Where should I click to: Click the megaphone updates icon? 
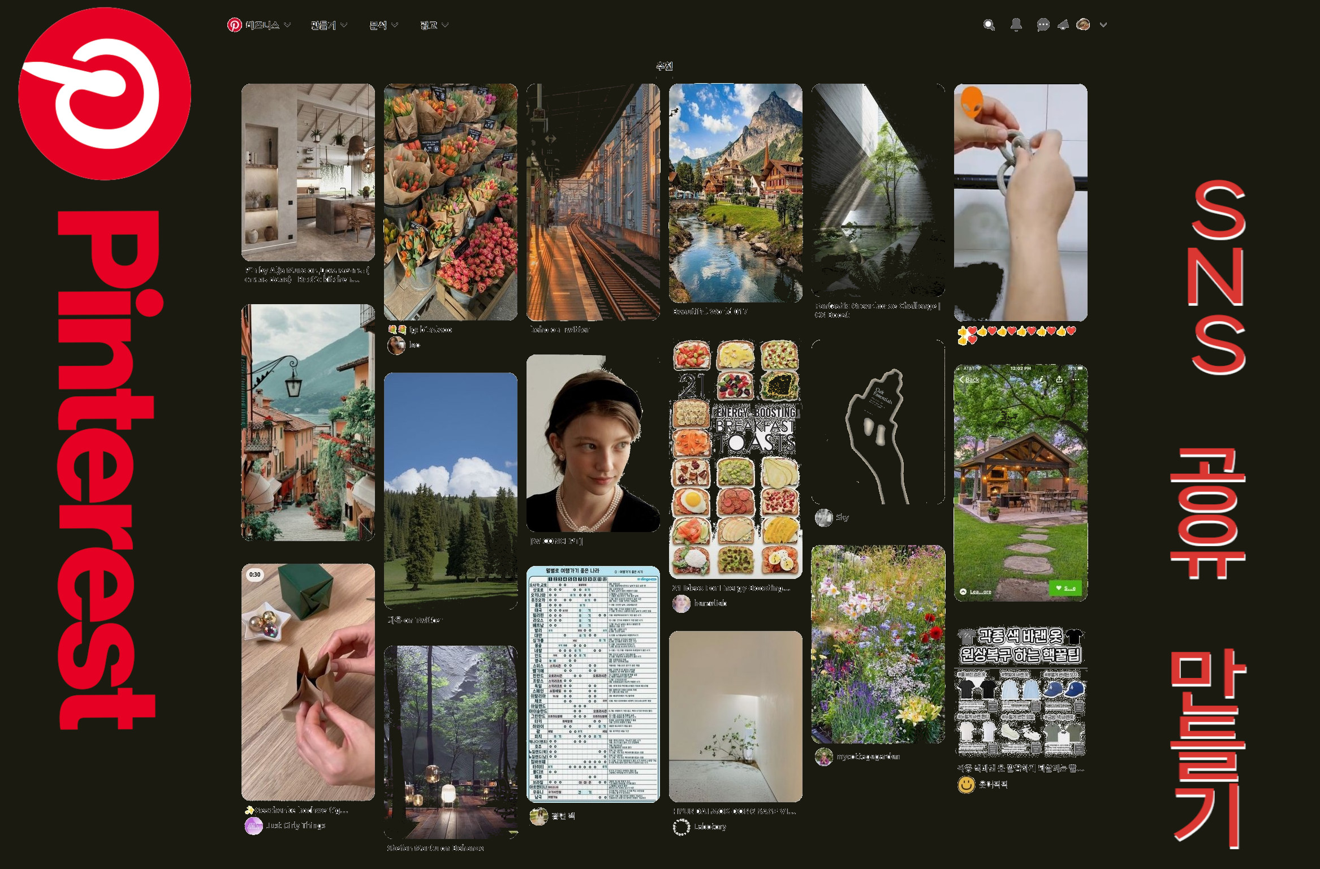coord(1063,25)
